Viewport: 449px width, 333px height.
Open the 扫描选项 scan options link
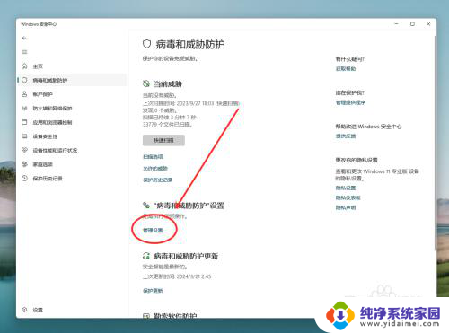[x=153, y=156]
